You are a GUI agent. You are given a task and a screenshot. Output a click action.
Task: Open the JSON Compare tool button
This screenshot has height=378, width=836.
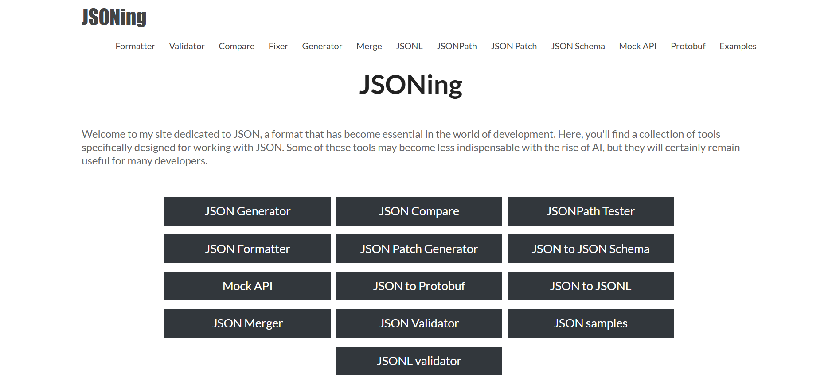419,211
